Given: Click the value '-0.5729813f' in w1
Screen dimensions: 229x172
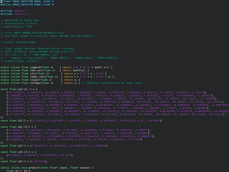Looking at the screenshot, I should (16, 92).
